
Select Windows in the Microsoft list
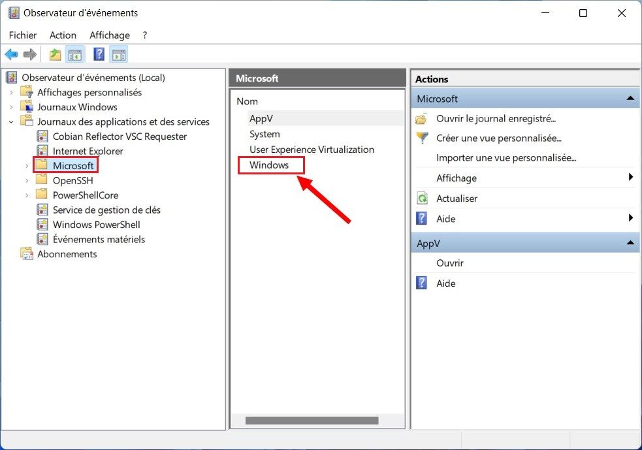pyautogui.click(x=270, y=165)
